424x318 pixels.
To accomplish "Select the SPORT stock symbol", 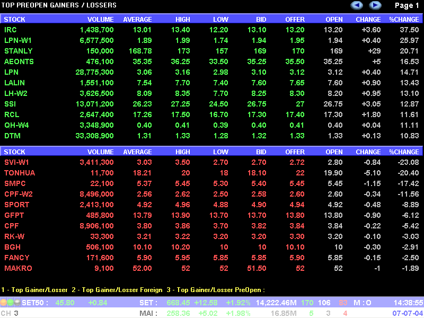I will point(16,205).
